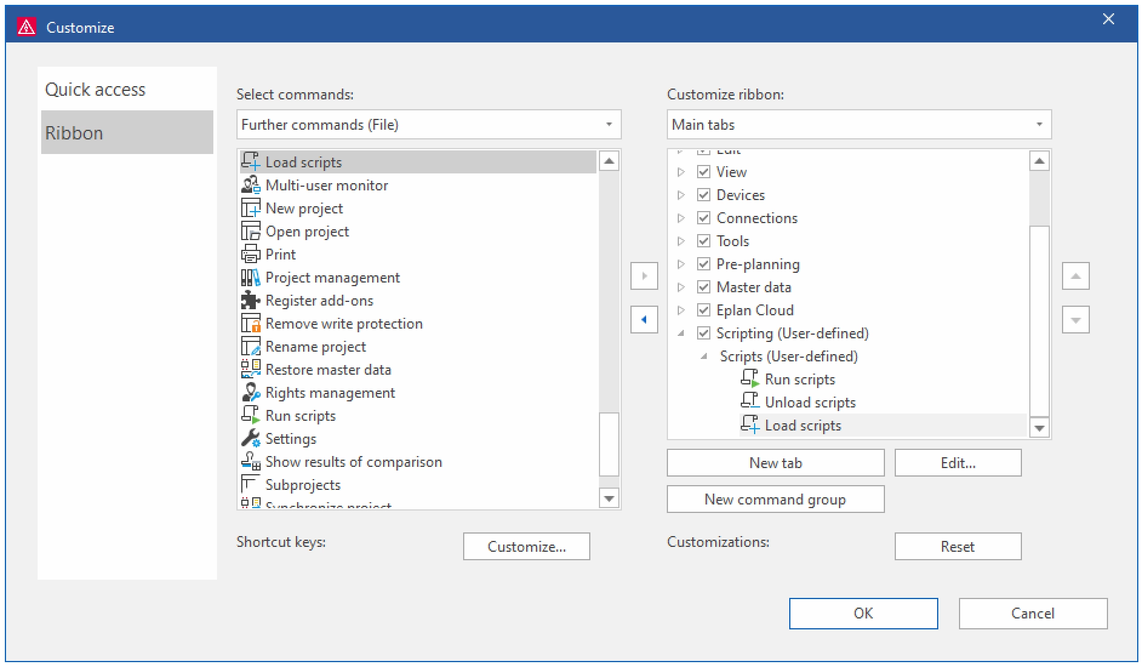
Task: Click New command group button
Action: 775,499
